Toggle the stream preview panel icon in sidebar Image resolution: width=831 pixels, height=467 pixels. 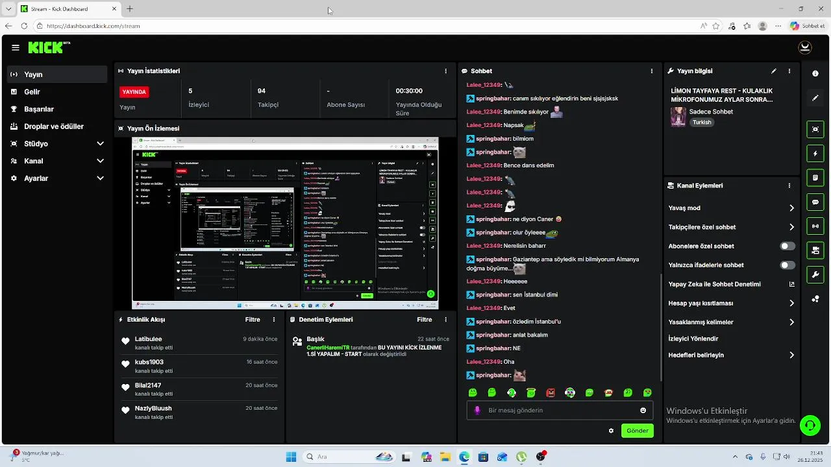click(815, 129)
